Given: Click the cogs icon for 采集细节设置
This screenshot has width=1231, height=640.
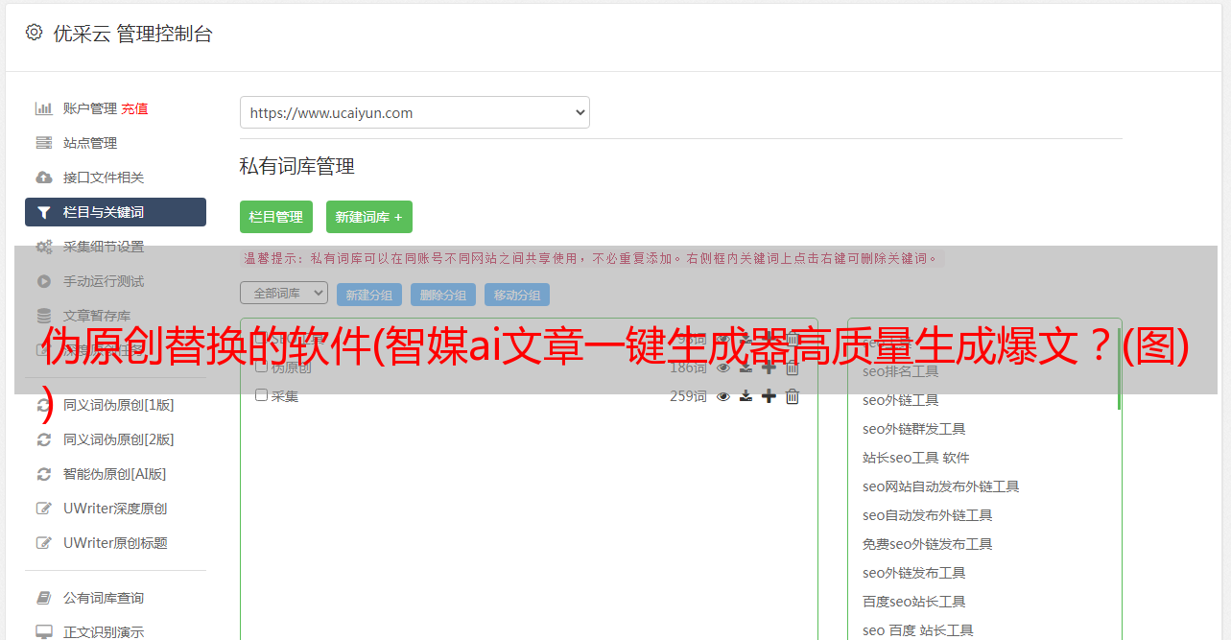Looking at the screenshot, I should (x=44, y=247).
